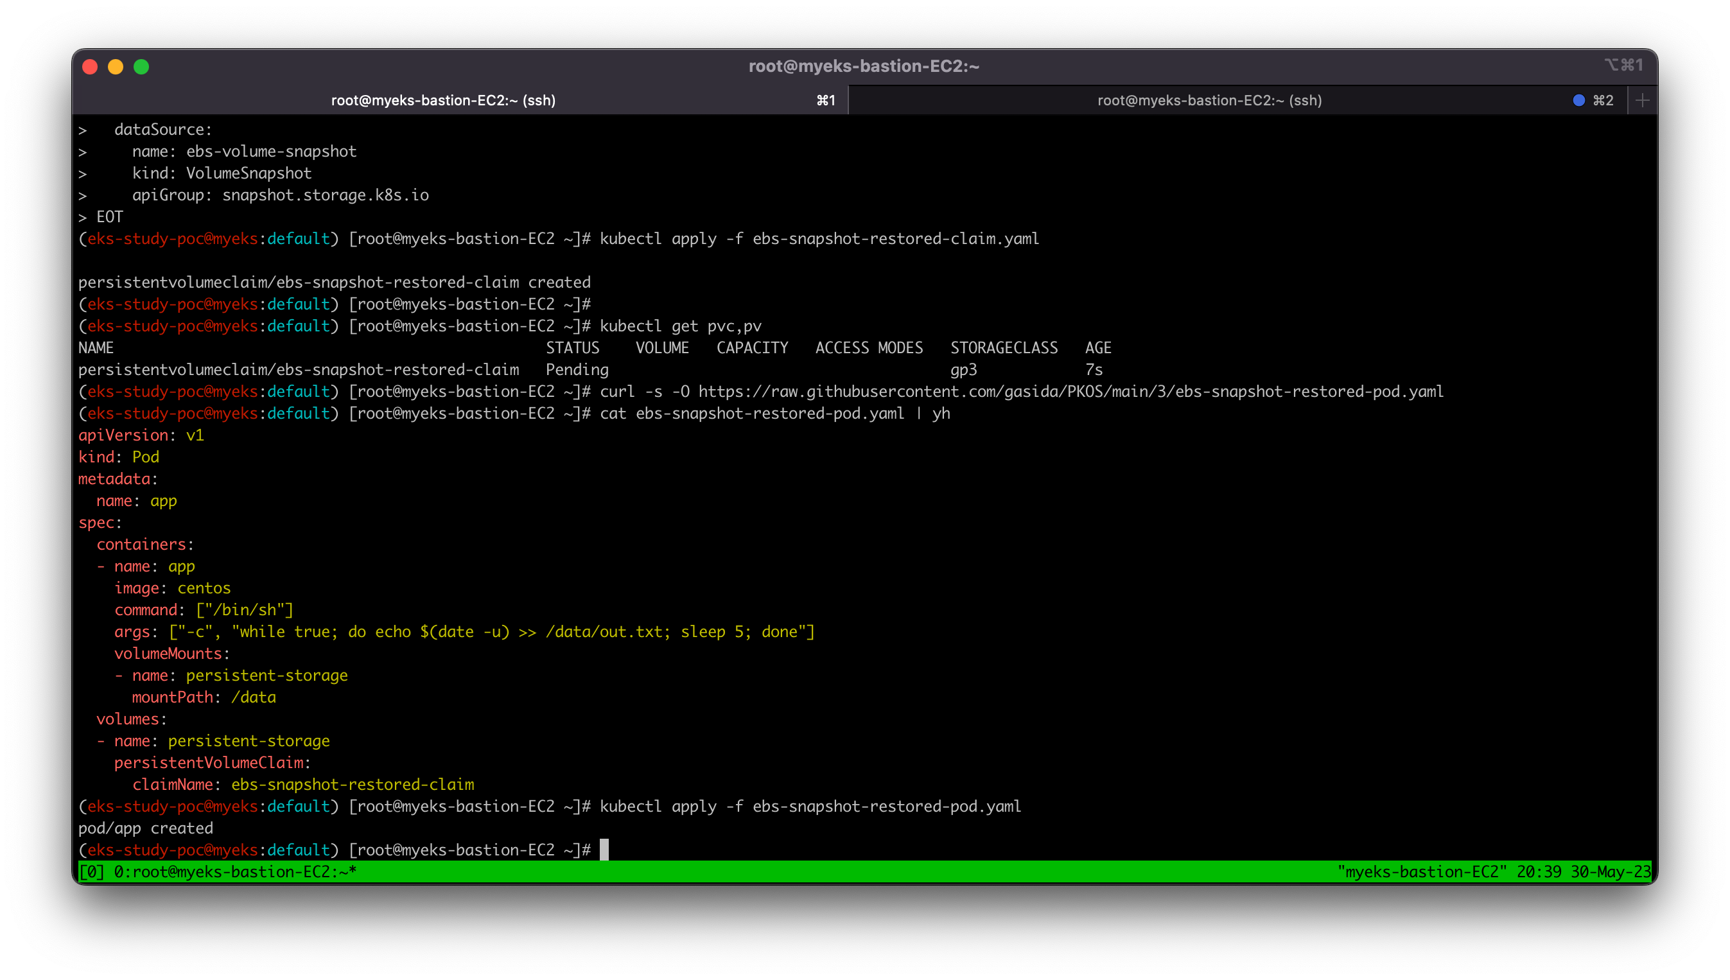The image size is (1730, 980).
Task: Click the window title root@myeks-bastion-EC2:~
Action: [864, 66]
